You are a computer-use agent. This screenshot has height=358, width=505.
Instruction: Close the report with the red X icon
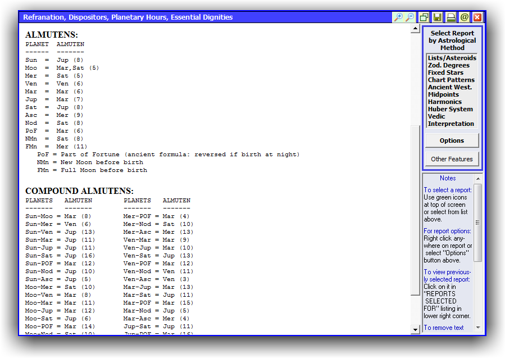click(x=477, y=17)
